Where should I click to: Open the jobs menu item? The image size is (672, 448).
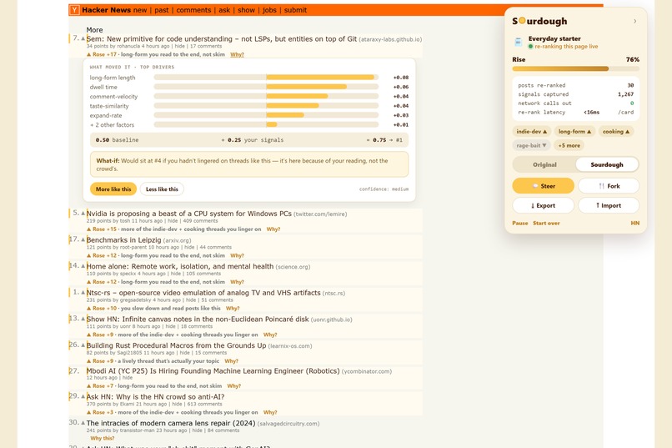(x=269, y=10)
